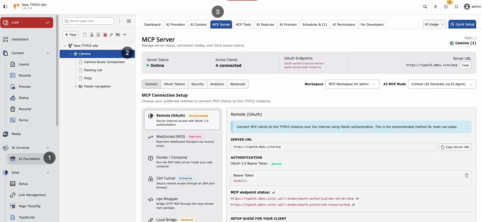Collapse the Camino page tree node
This screenshot has width=482, height=222.
70,54
